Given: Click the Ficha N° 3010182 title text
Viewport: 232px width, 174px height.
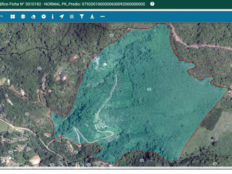Looking at the screenshot, I should tap(25, 4).
